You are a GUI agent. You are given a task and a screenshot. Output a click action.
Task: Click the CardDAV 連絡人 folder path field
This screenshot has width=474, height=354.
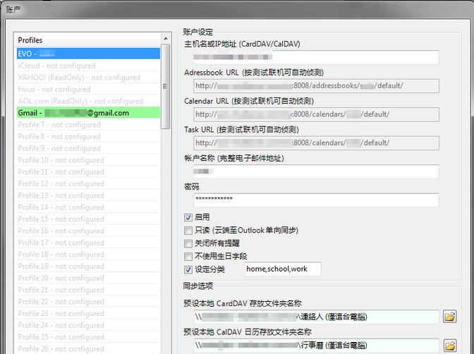pyautogui.click(x=316, y=317)
